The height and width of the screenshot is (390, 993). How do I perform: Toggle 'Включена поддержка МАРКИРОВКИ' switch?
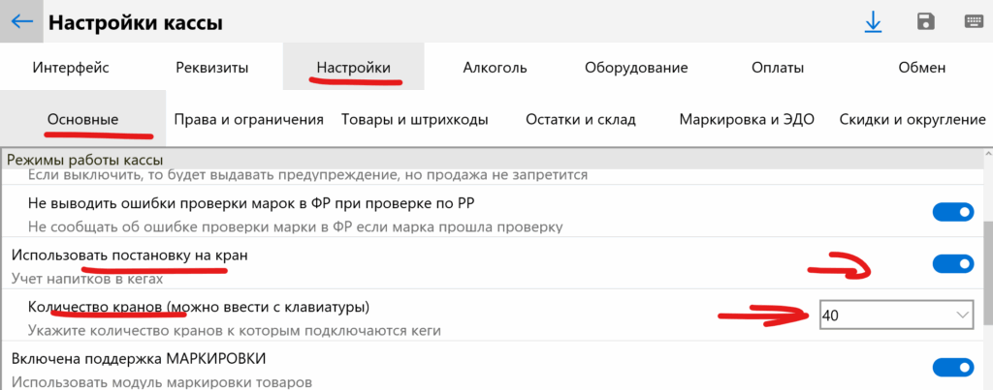[x=952, y=367]
